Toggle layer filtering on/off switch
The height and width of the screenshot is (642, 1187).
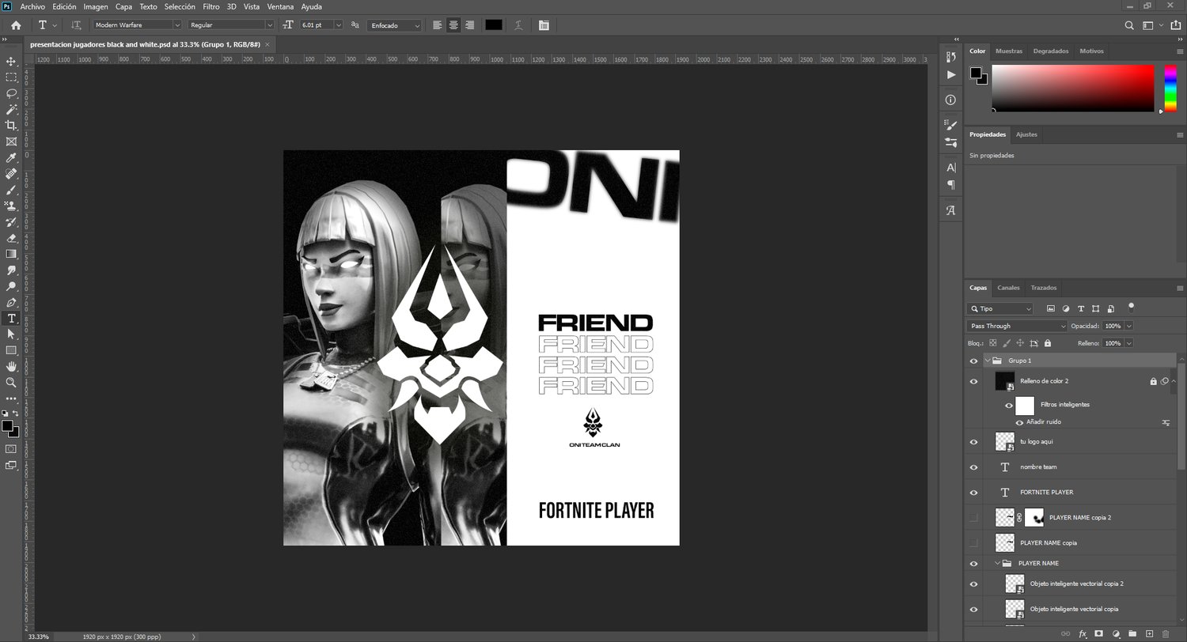point(1132,307)
